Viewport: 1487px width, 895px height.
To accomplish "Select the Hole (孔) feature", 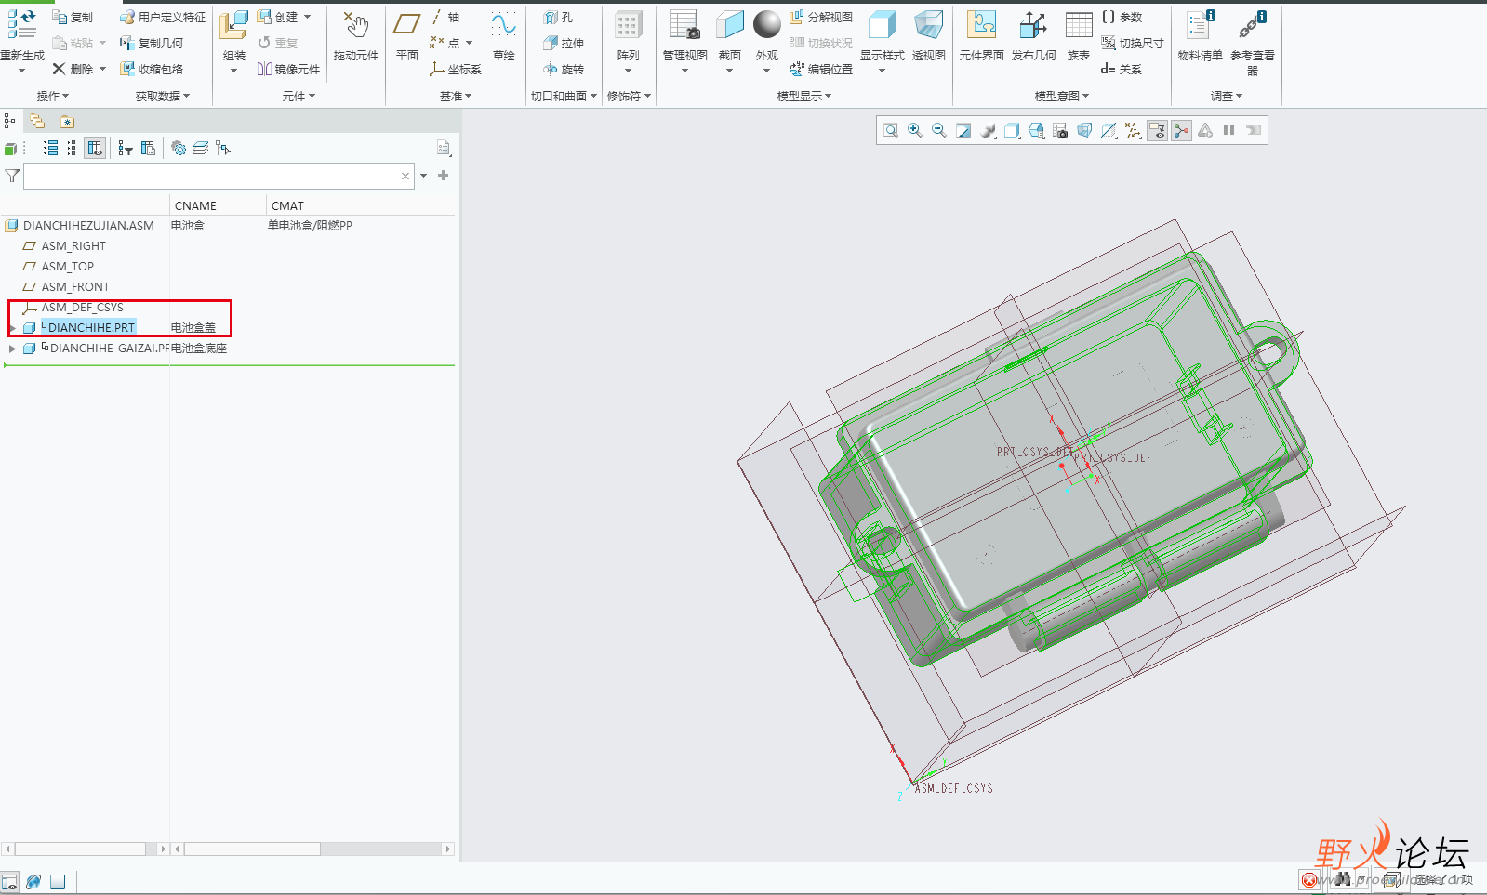I will 559,17.
